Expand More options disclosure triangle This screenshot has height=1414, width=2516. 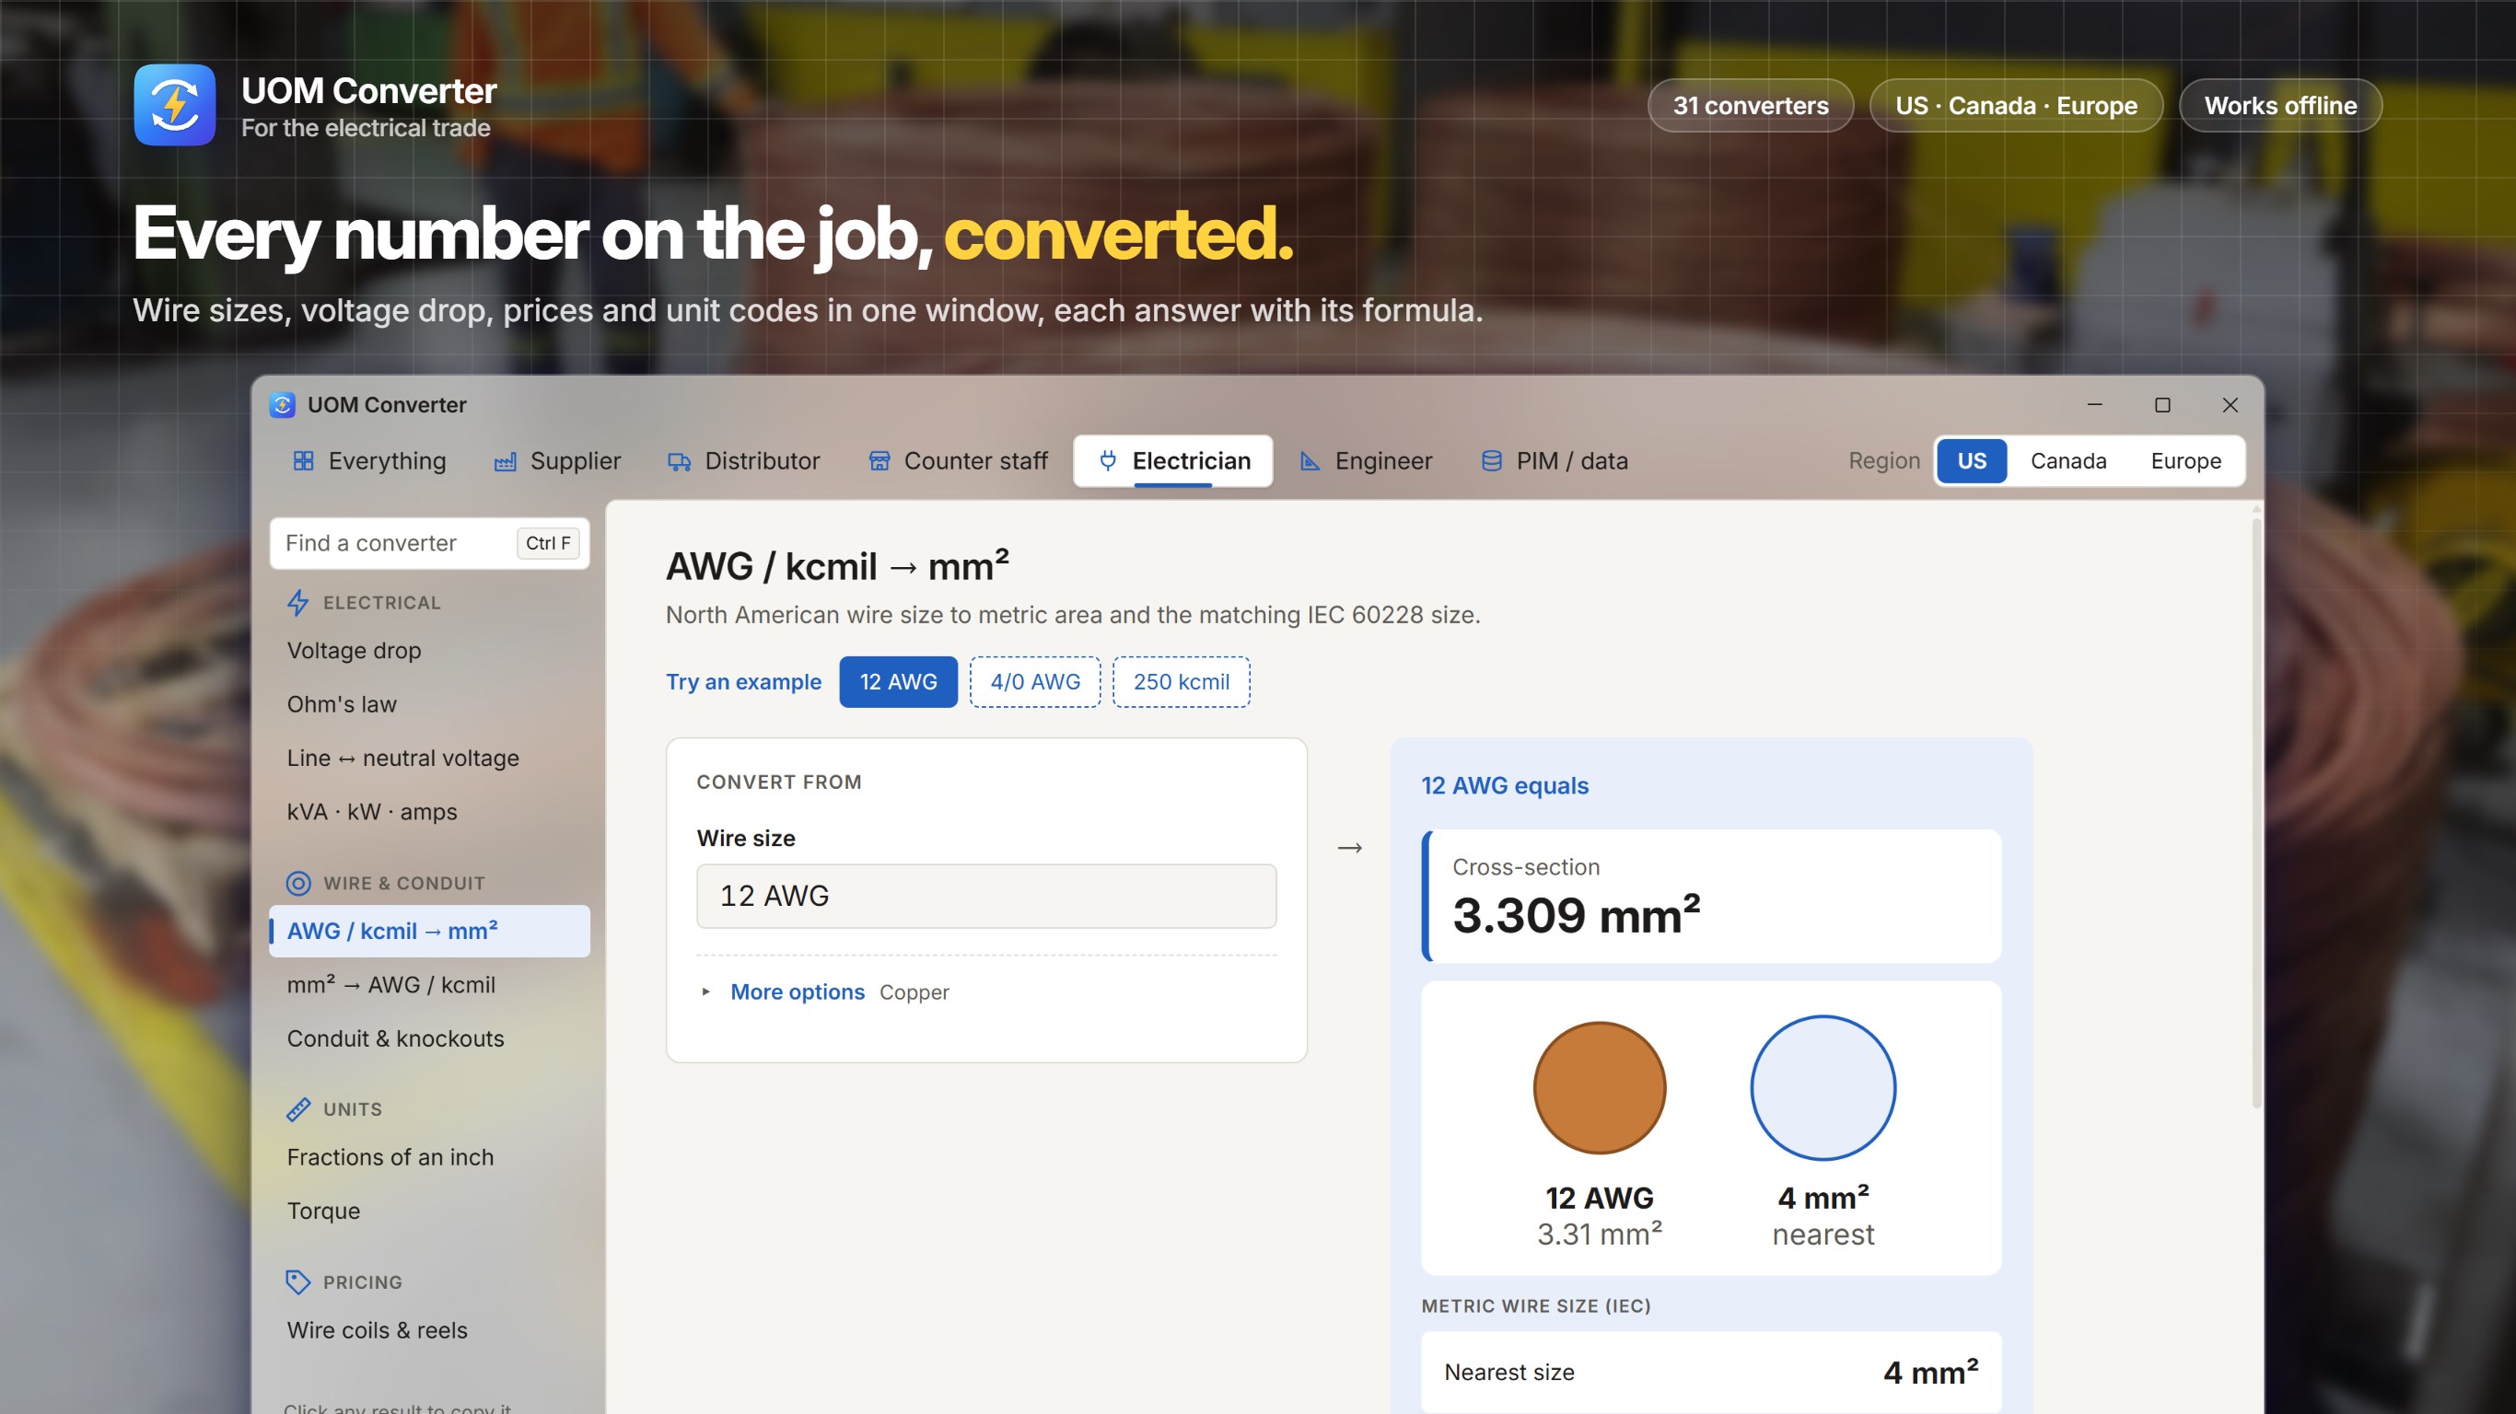click(705, 992)
